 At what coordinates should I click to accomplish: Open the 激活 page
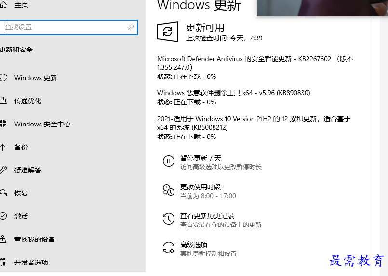21,216
